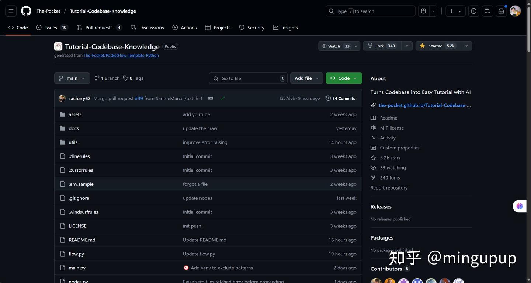Toggle the Starred button to unstar repository
Viewport: 531px width, 283px height.
point(438,46)
